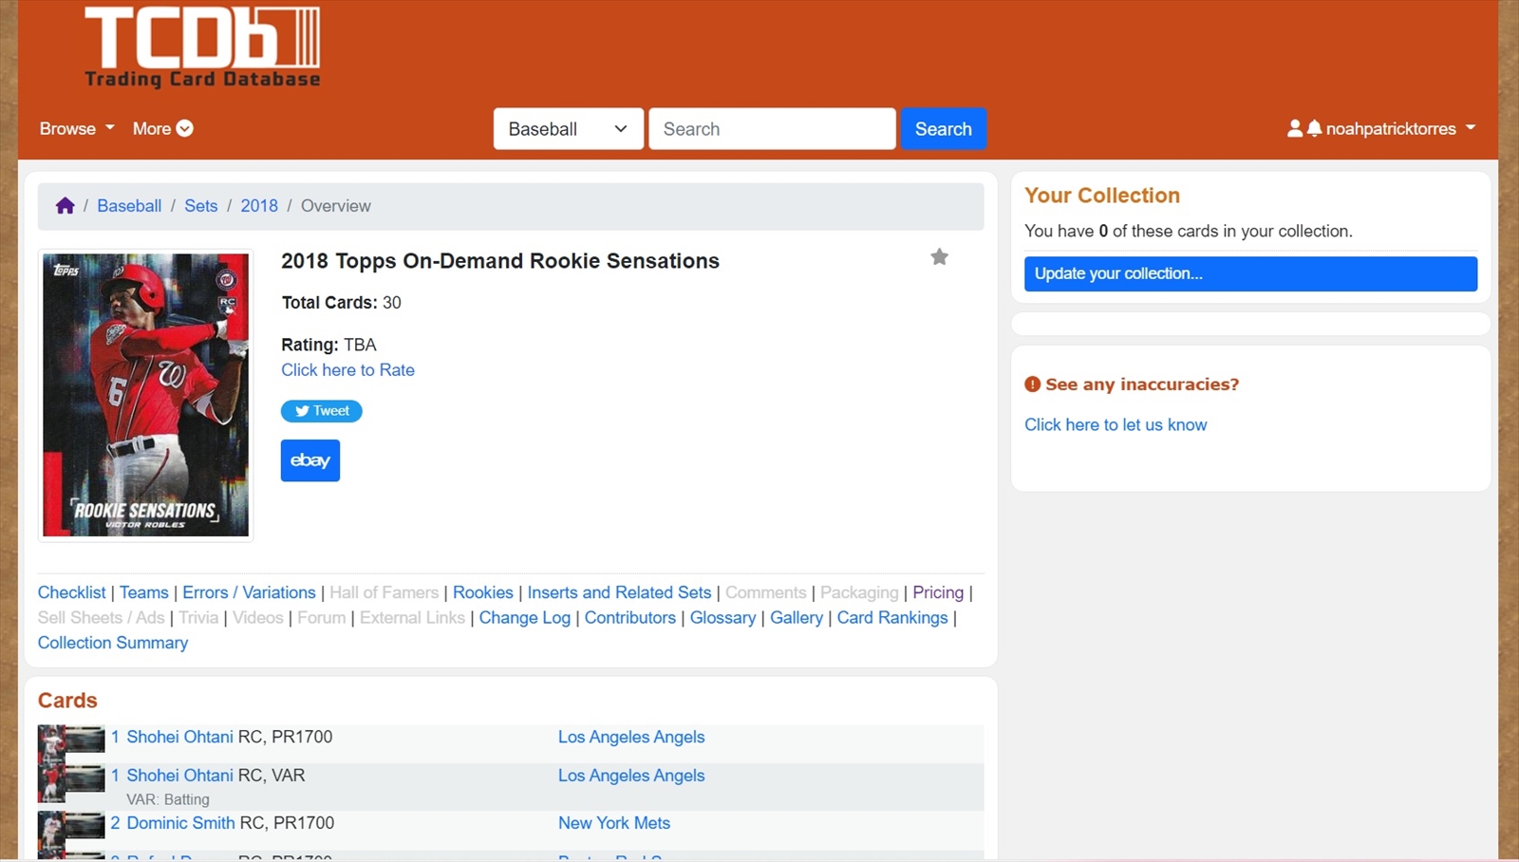Open New York Mets team link

(x=614, y=823)
